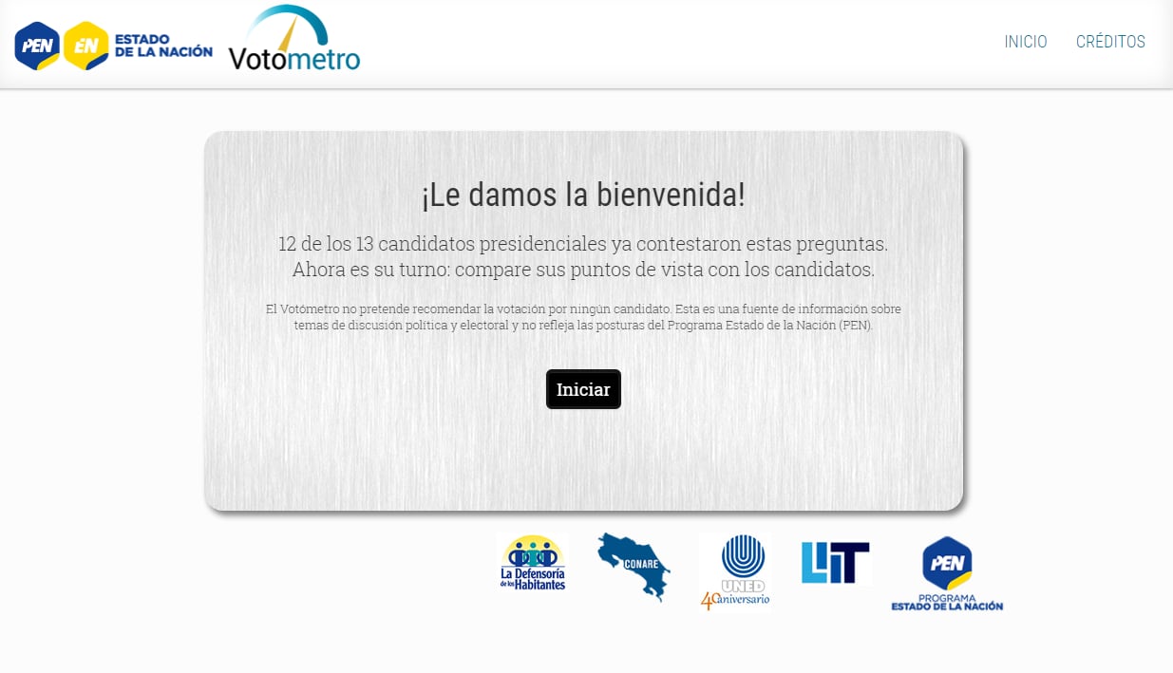
Task: Click "ESTADO DE LA NACIÓN" header text
Action: click(163, 46)
